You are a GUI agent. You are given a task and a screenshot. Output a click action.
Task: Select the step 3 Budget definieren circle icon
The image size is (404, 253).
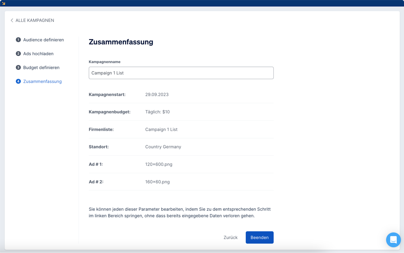(x=18, y=67)
